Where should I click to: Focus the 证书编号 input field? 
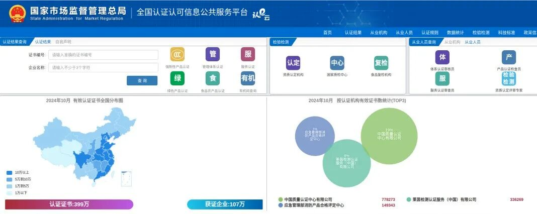pyautogui.click(x=103, y=55)
